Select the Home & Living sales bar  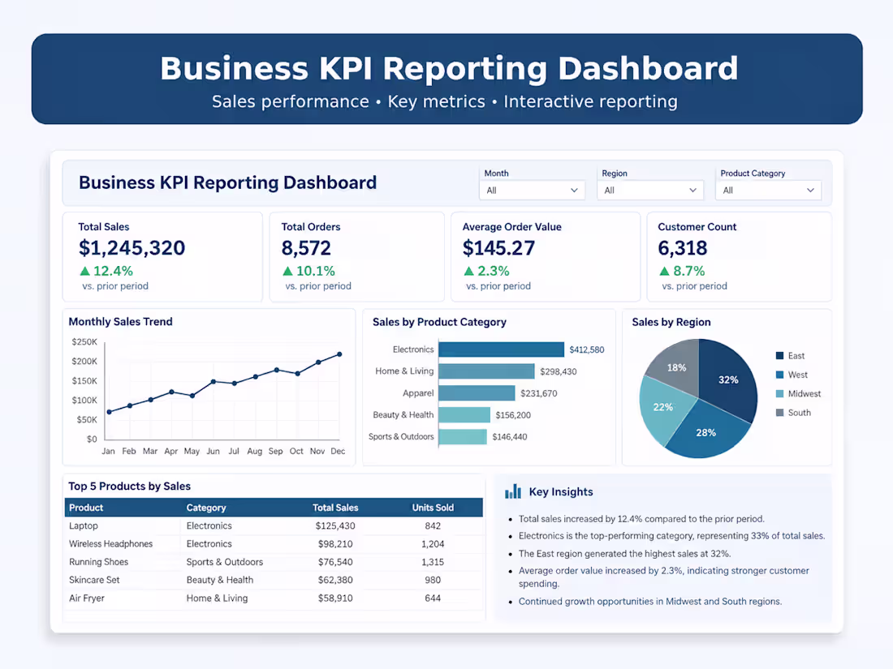[486, 371]
